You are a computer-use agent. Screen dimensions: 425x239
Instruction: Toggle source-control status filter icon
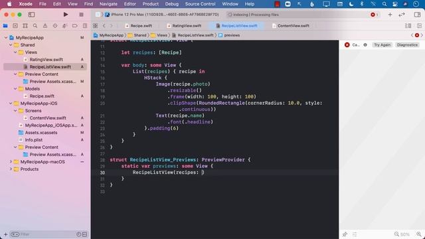coord(84,234)
